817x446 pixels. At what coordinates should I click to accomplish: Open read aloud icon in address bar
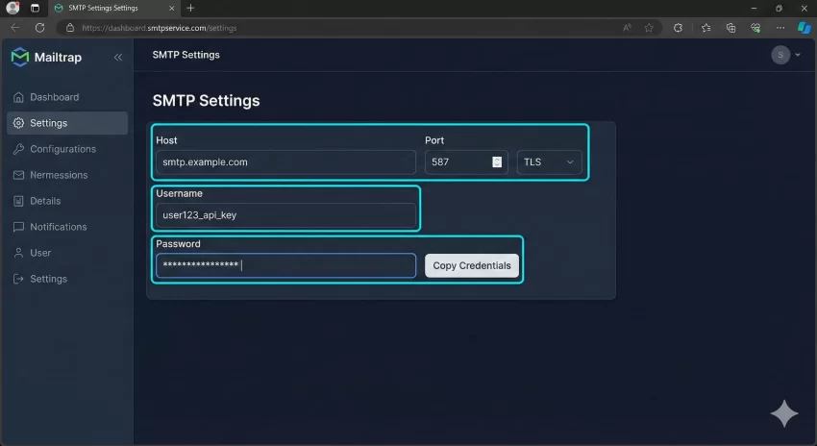(x=627, y=28)
